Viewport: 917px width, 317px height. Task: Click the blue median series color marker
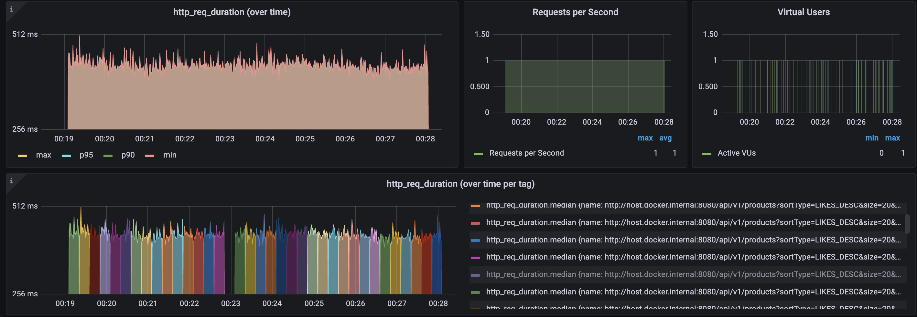[475, 240]
